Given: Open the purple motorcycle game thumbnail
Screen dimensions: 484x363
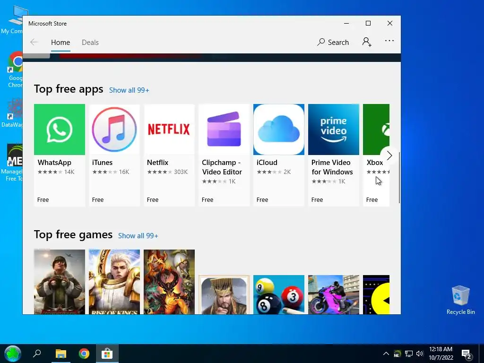Looking at the screenshot, I should [334, 295].
